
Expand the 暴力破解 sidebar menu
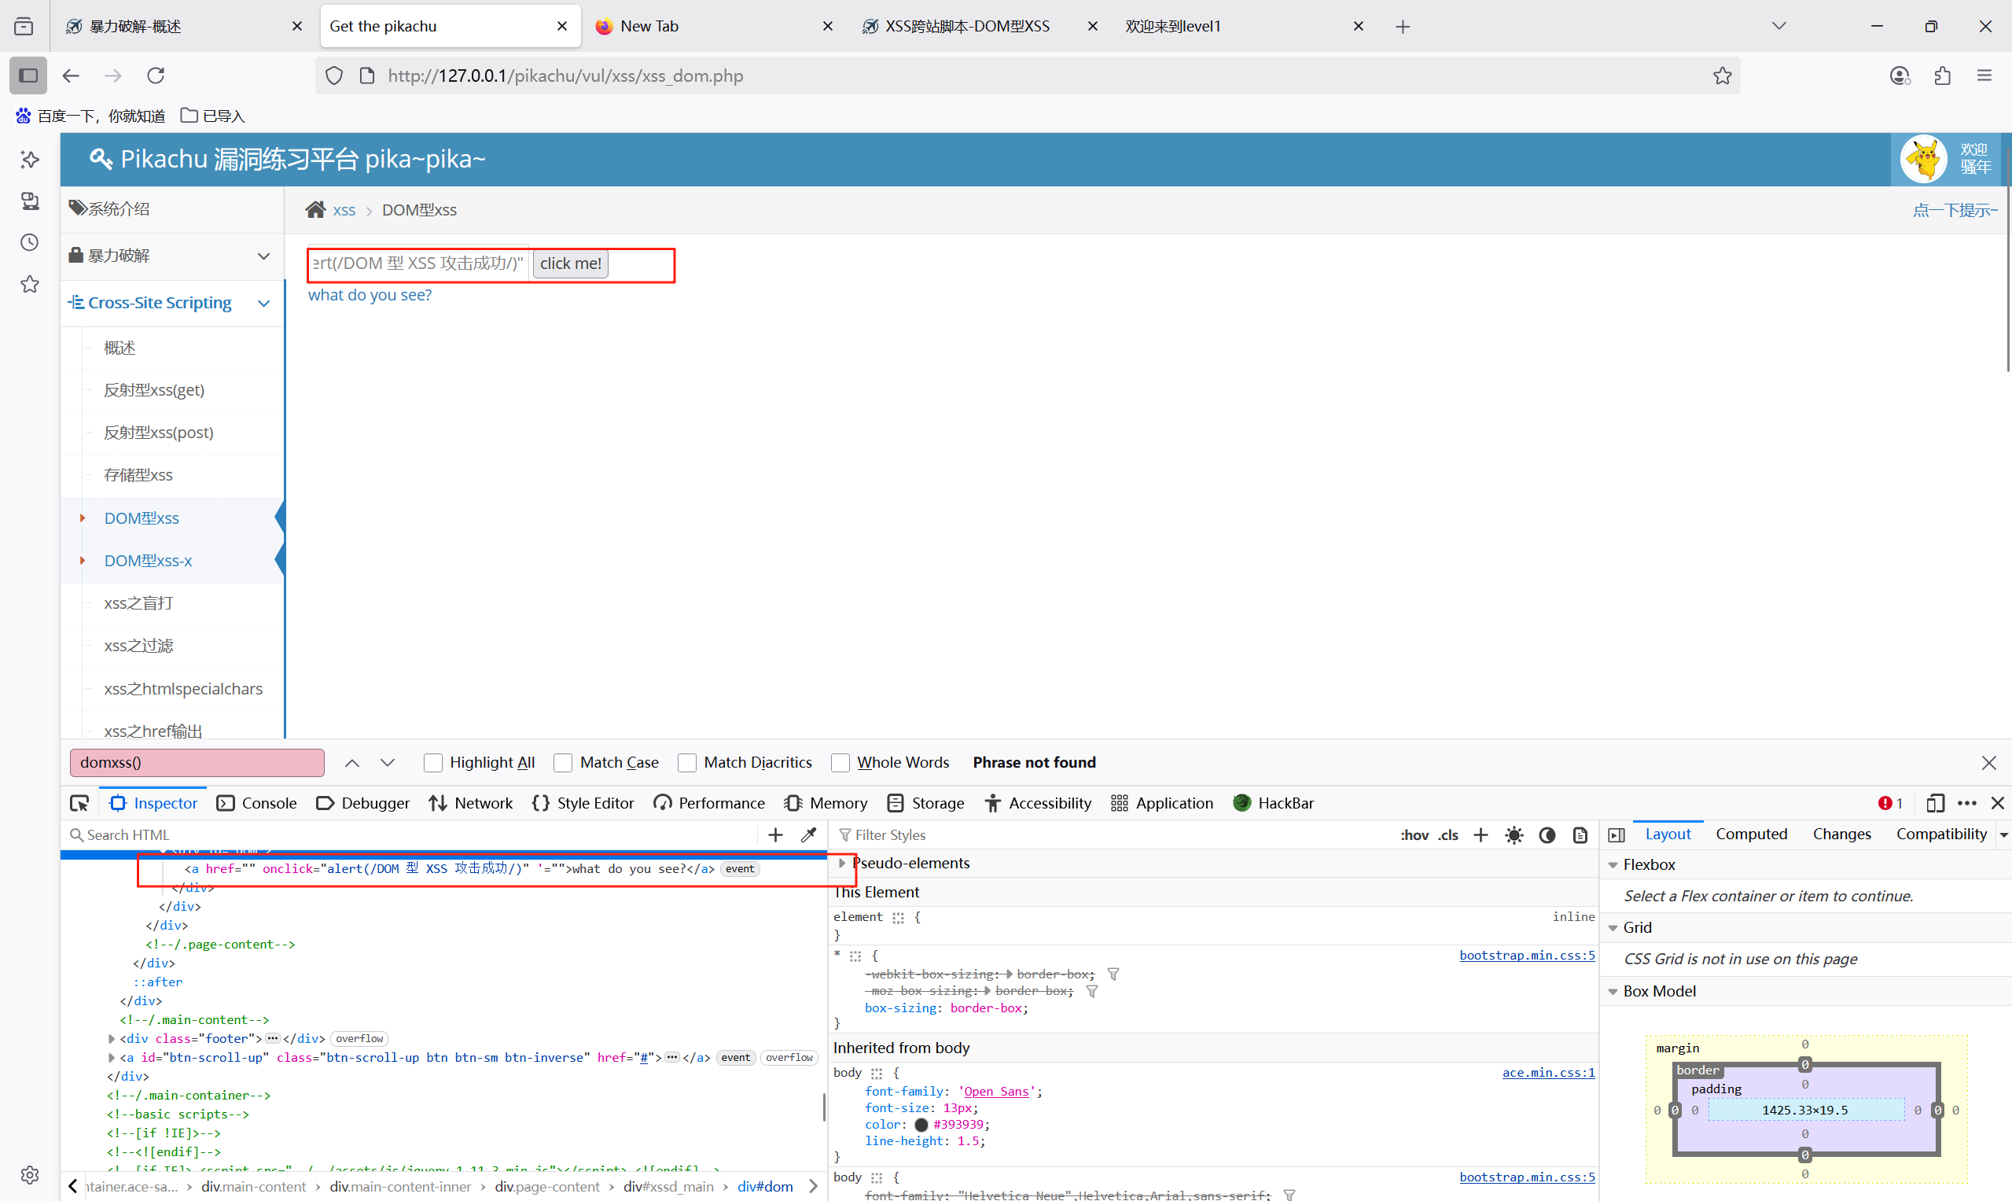coord(171,256)
